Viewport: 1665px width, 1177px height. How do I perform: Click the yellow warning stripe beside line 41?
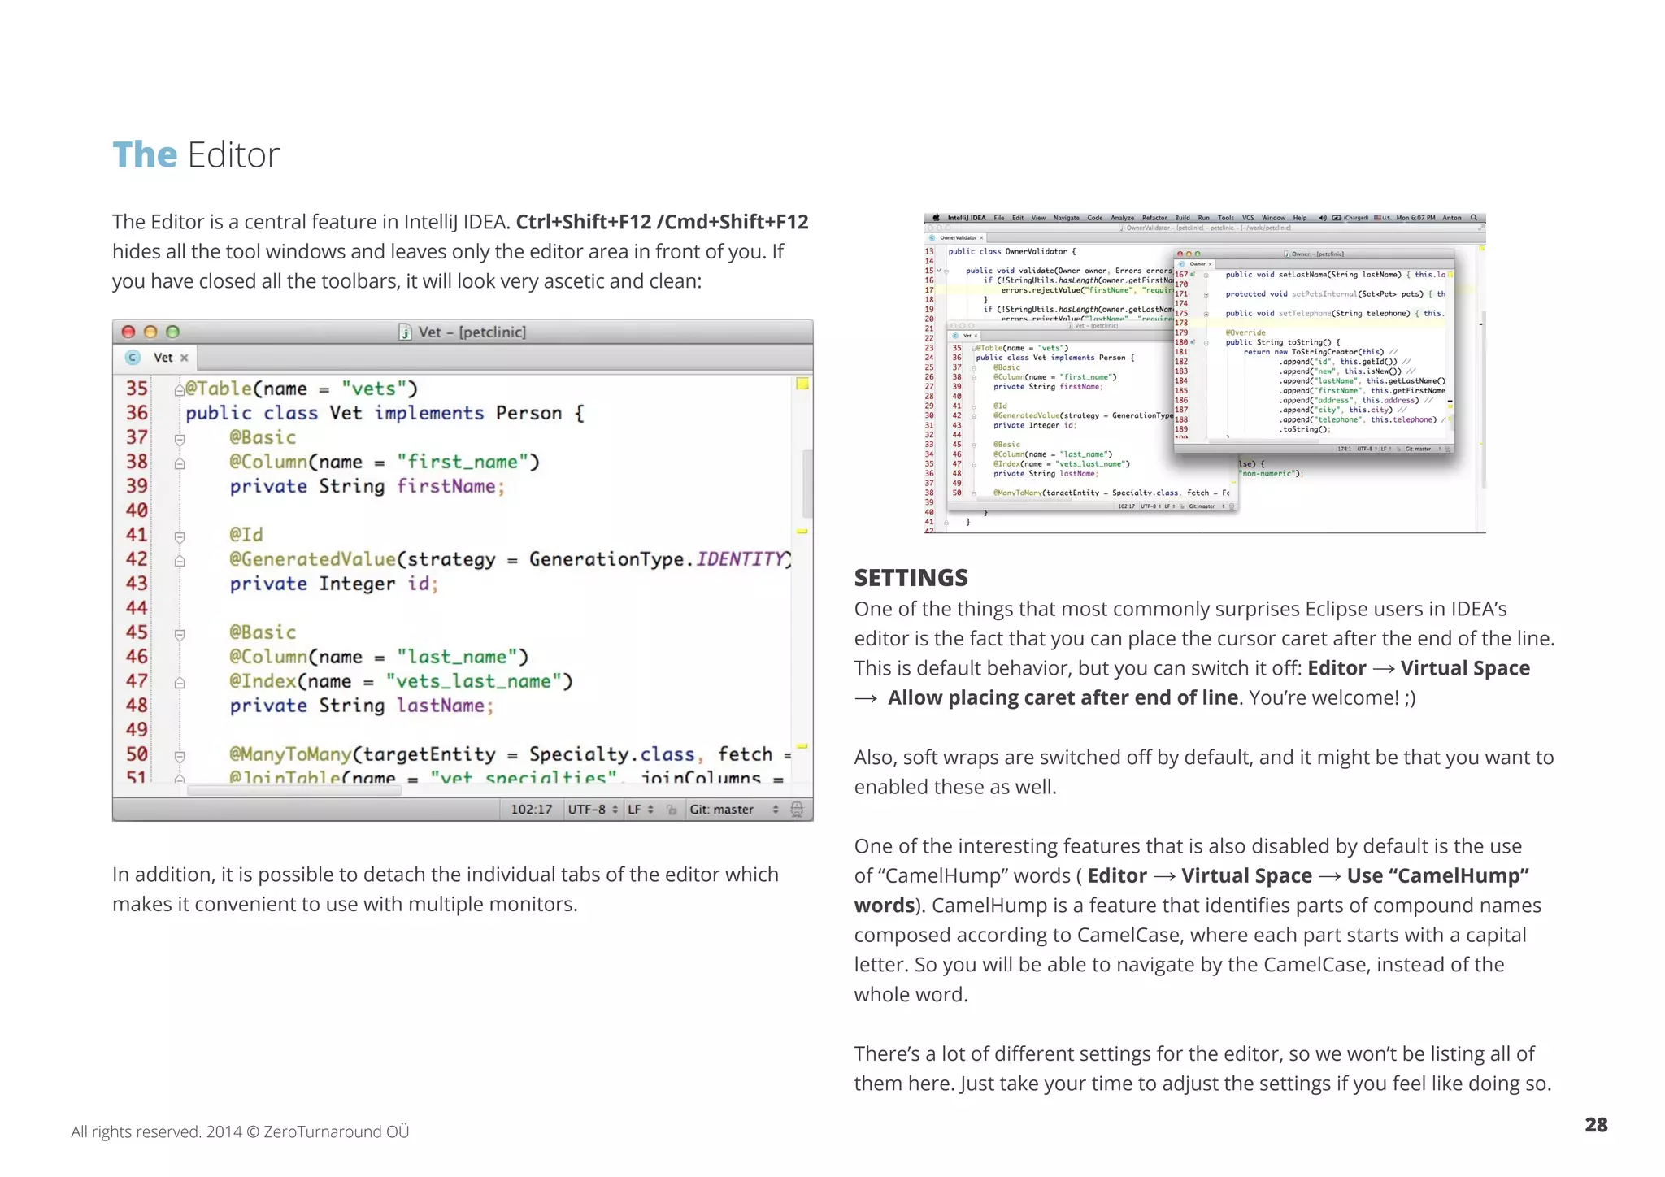point(802,532)
